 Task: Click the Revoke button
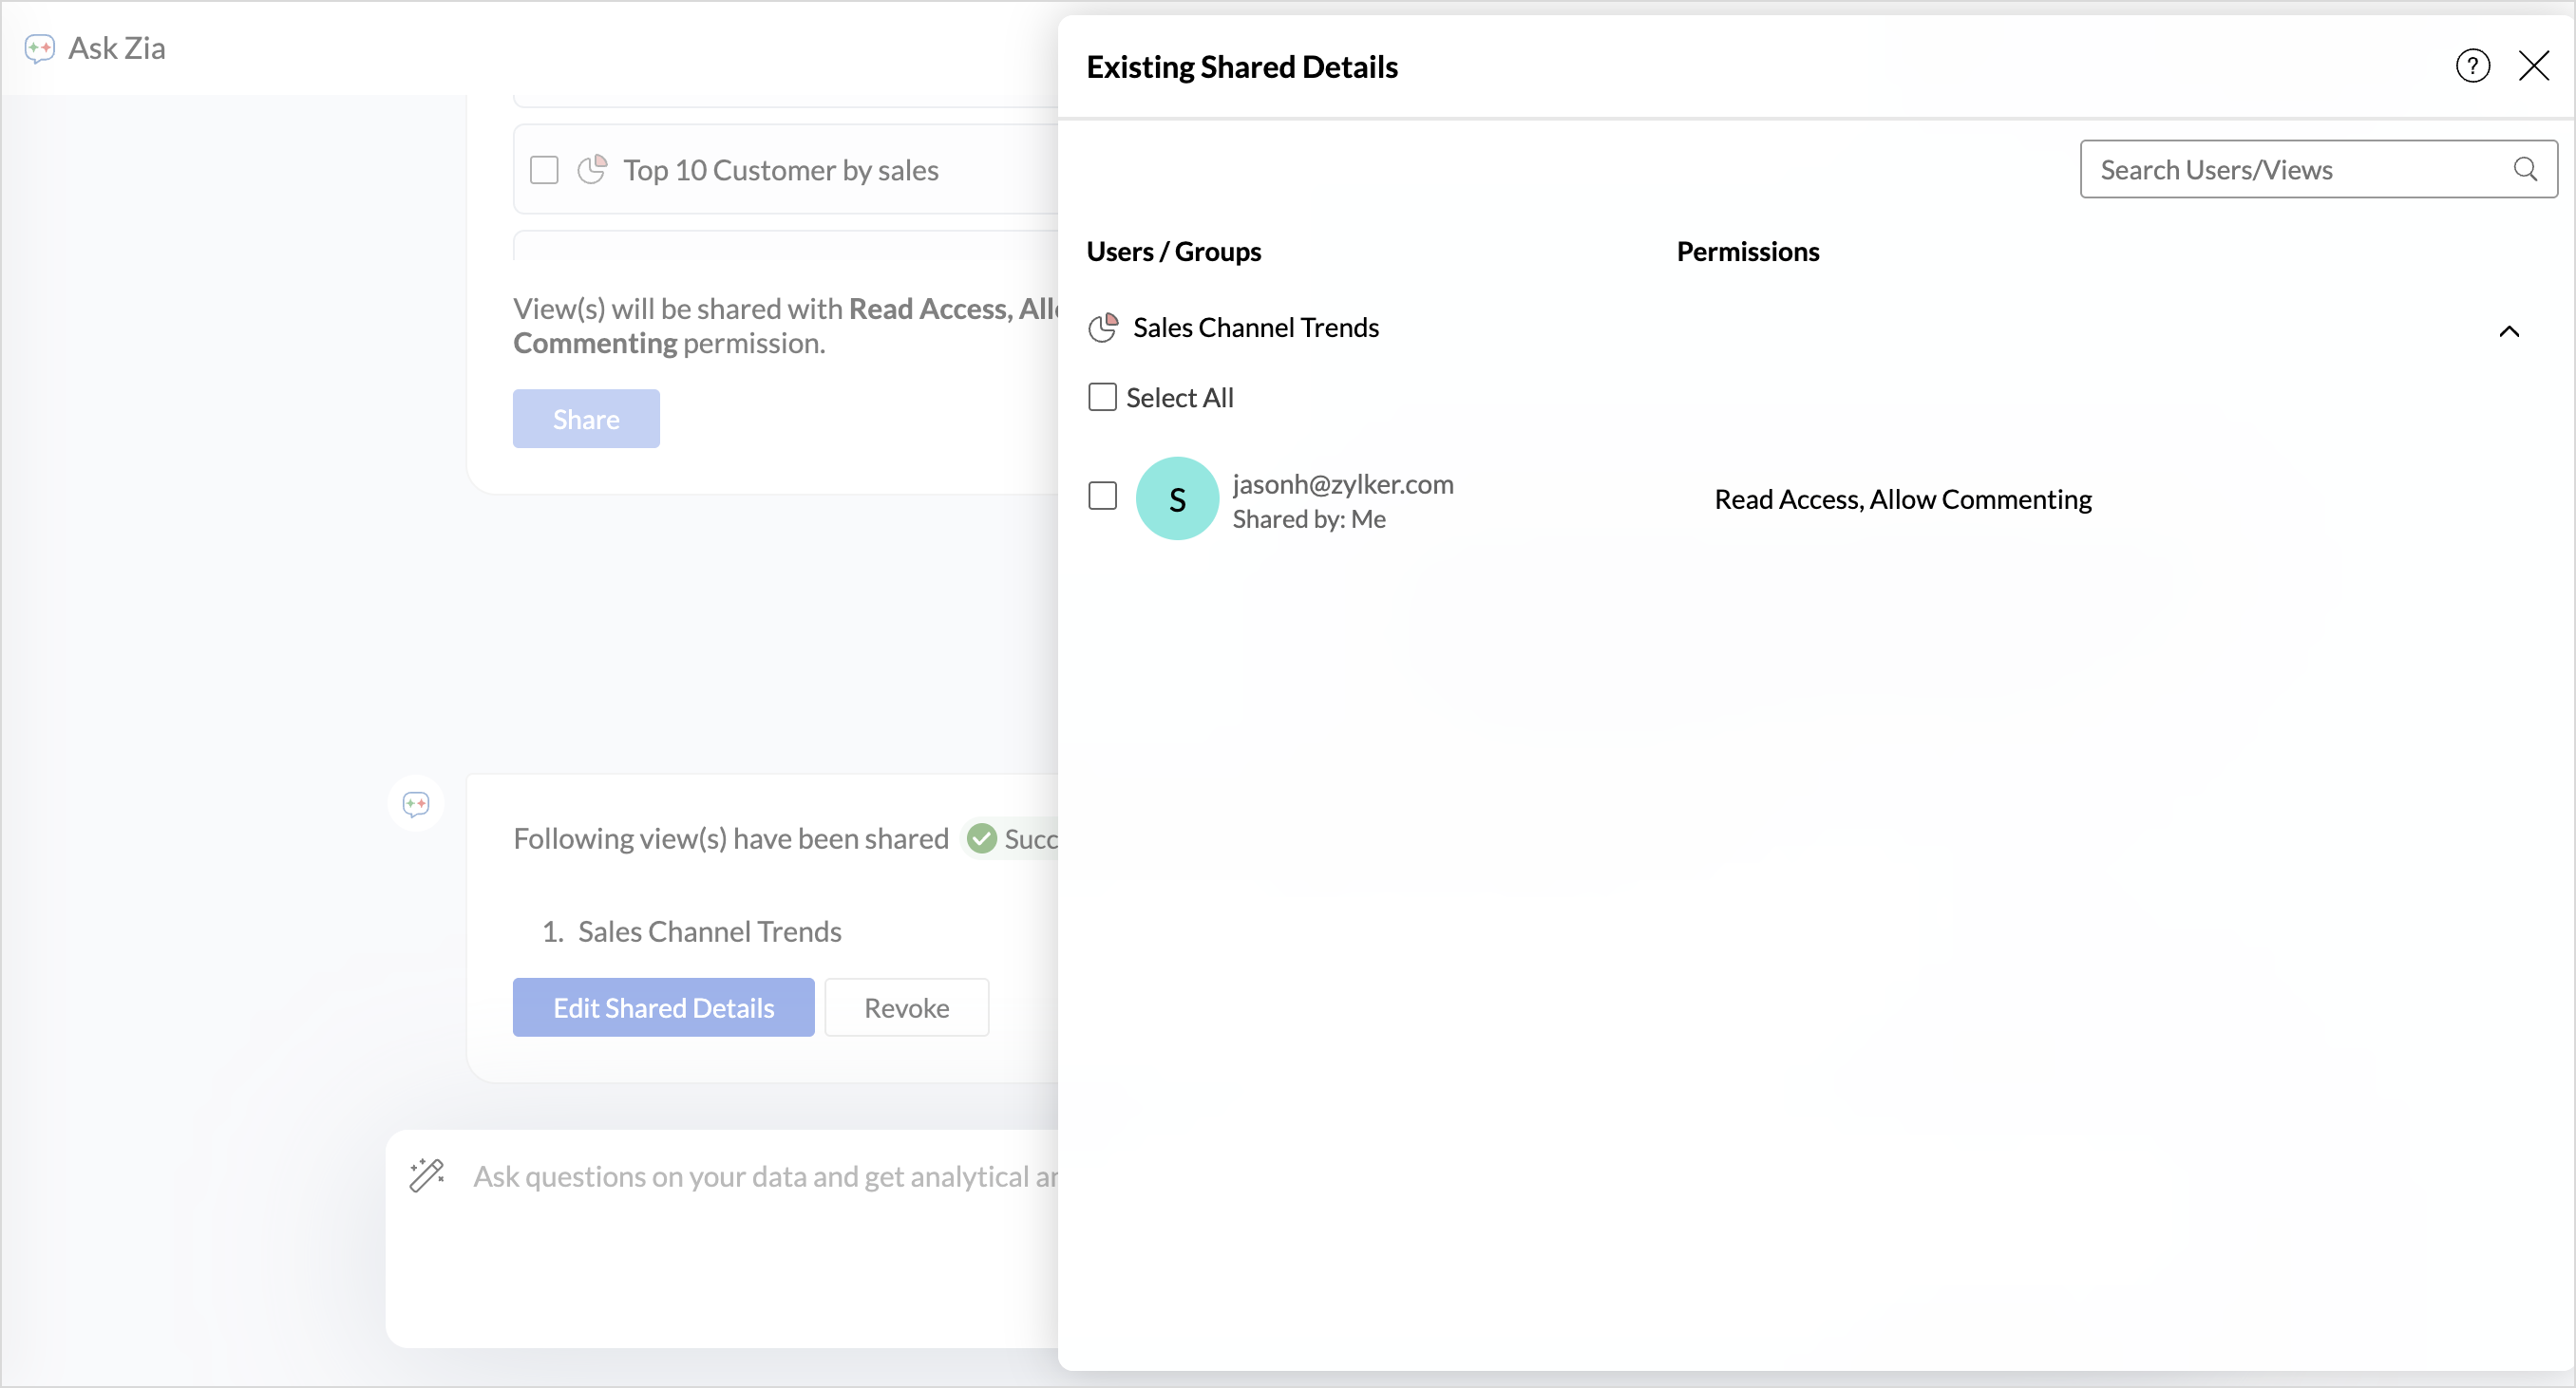[906, 1007]
